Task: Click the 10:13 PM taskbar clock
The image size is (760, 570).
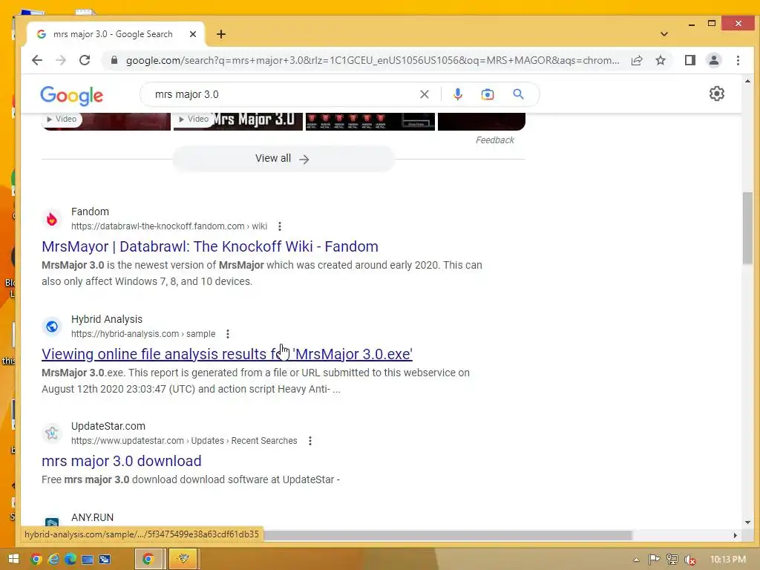Action: (727, 560)
